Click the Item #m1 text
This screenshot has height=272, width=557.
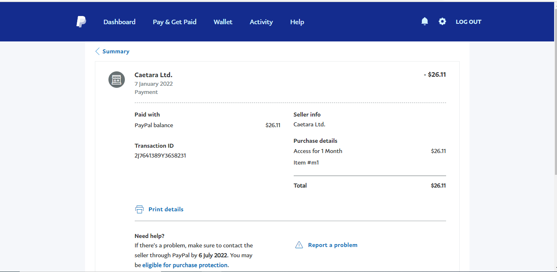[306, 162]
